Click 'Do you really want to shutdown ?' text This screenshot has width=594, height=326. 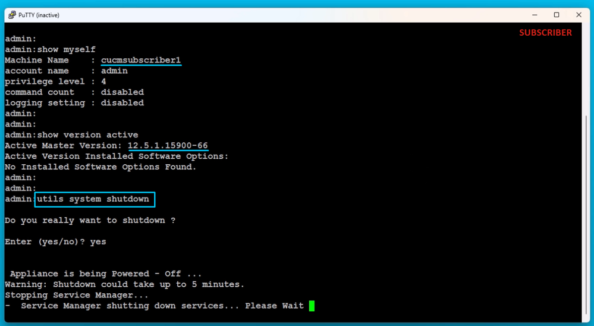click(x=90, y=220)
